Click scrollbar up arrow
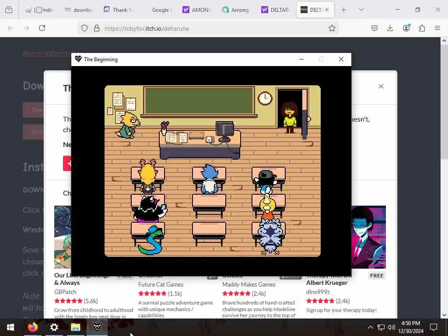Viewport: 448px width, 336px height. point(444,41)
